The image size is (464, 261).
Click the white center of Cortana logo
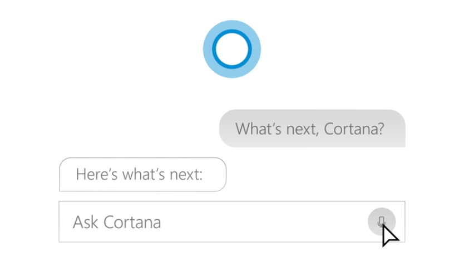click(232, 49)
